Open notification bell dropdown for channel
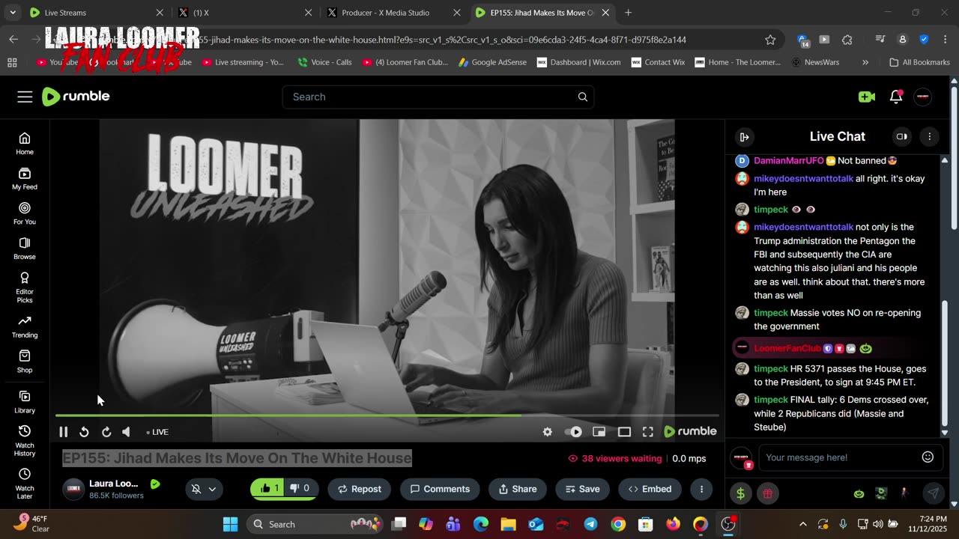This screenshot has width=959, height=539. [x=204, y=489]
